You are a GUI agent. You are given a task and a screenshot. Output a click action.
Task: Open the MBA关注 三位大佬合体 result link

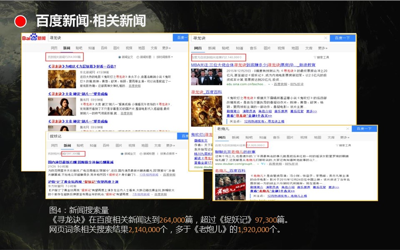(x=253, y=65)
